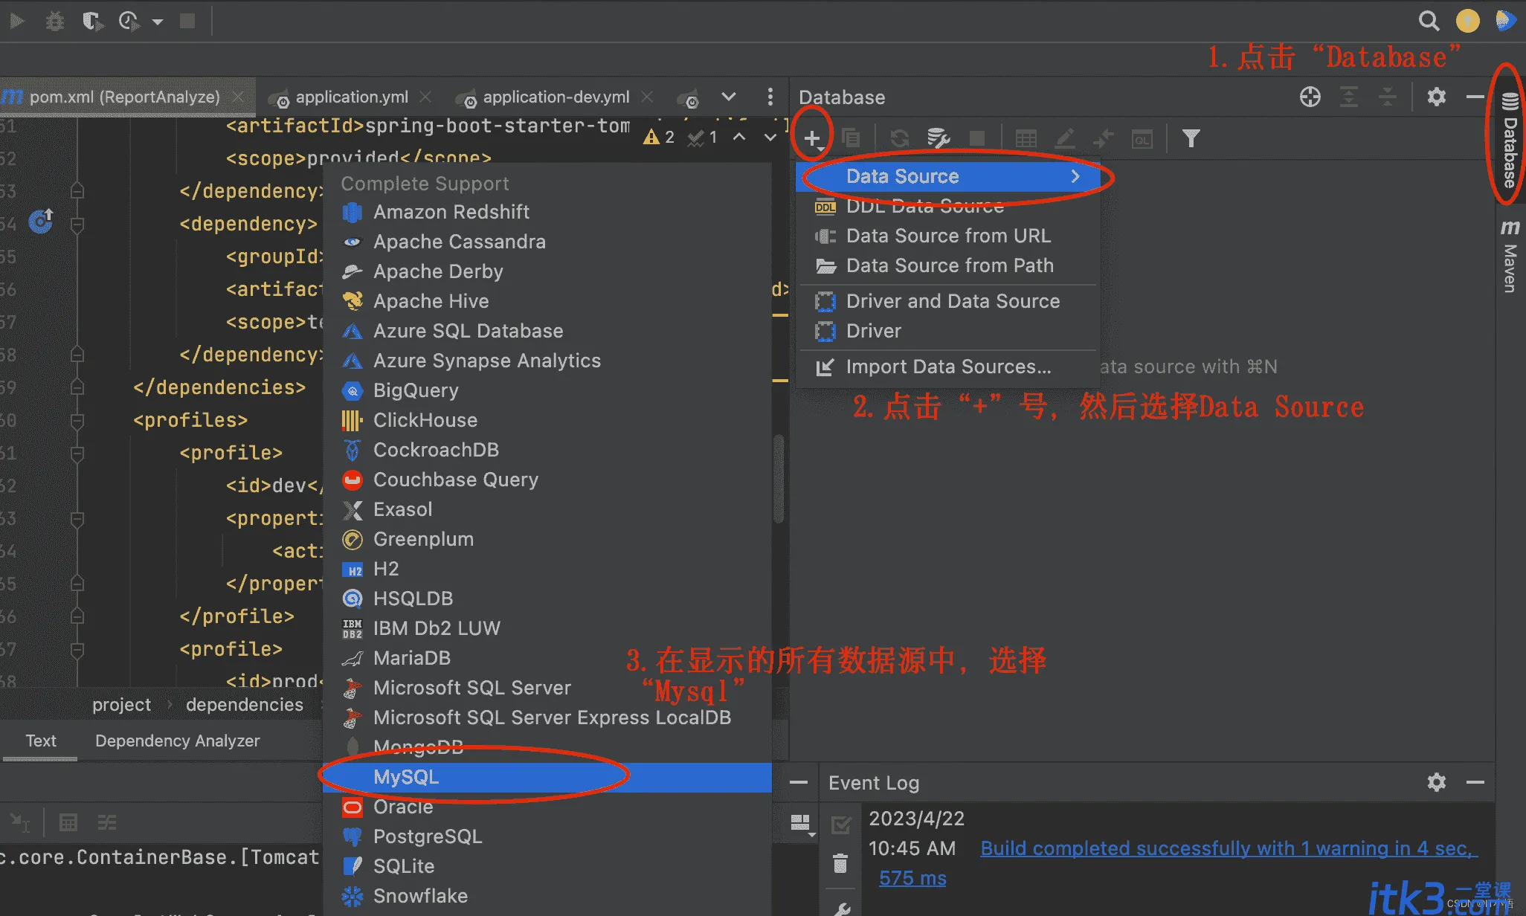Click the warnings count indicator
Screen dimensions: 1526x916
pyautogui.click(x=659, y=137)
